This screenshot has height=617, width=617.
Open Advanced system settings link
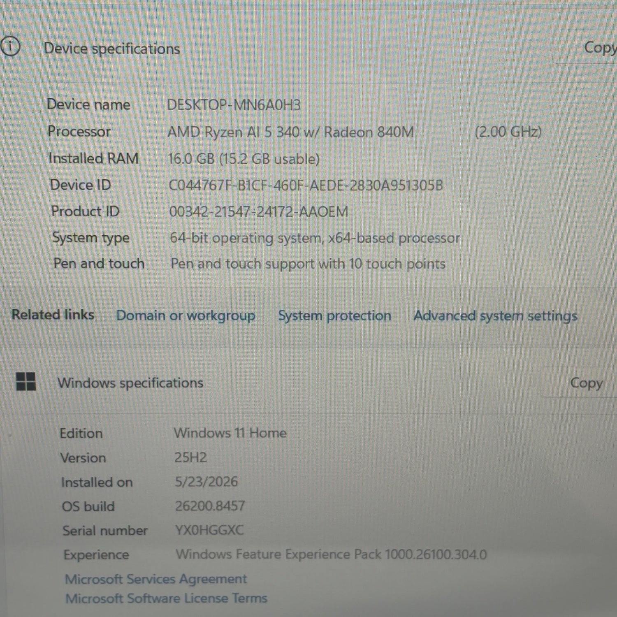[x=495, y=315]
